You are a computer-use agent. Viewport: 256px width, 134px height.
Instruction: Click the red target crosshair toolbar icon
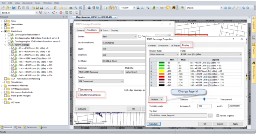pyautogui.click(x=61, y=13)
